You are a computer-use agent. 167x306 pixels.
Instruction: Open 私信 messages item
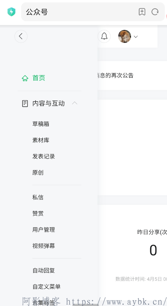[x=38, y=197]
